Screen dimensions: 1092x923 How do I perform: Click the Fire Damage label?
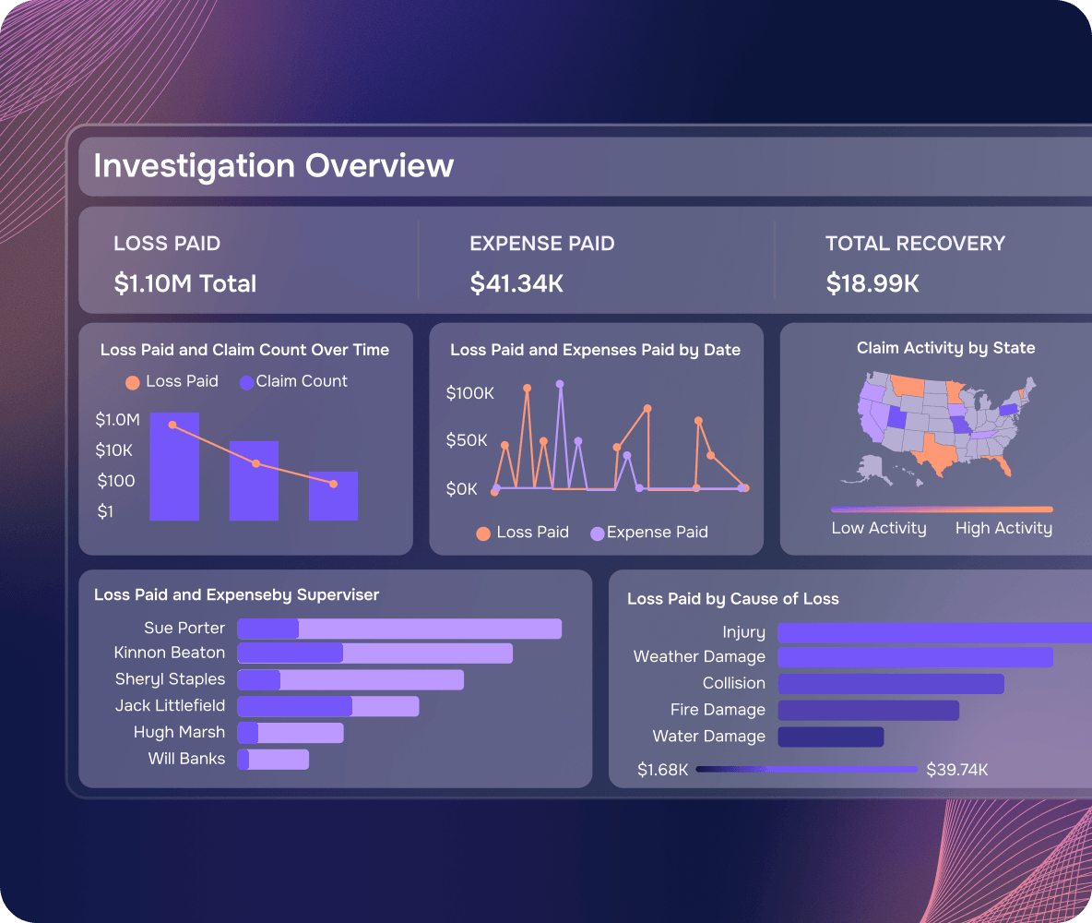pos(718,710)
